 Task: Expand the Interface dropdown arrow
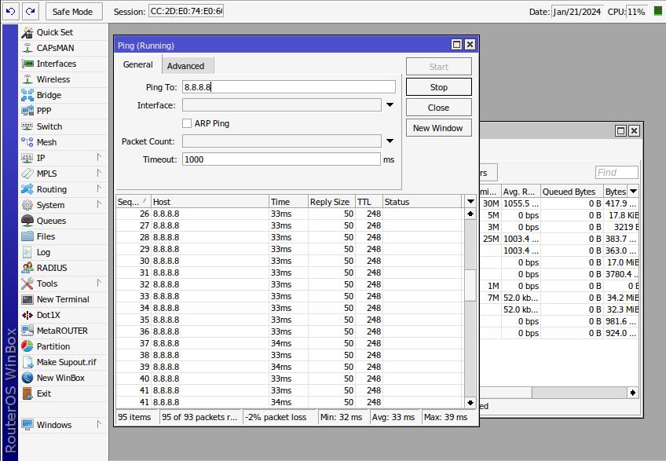pyautogui.click(x=390, y=105)
